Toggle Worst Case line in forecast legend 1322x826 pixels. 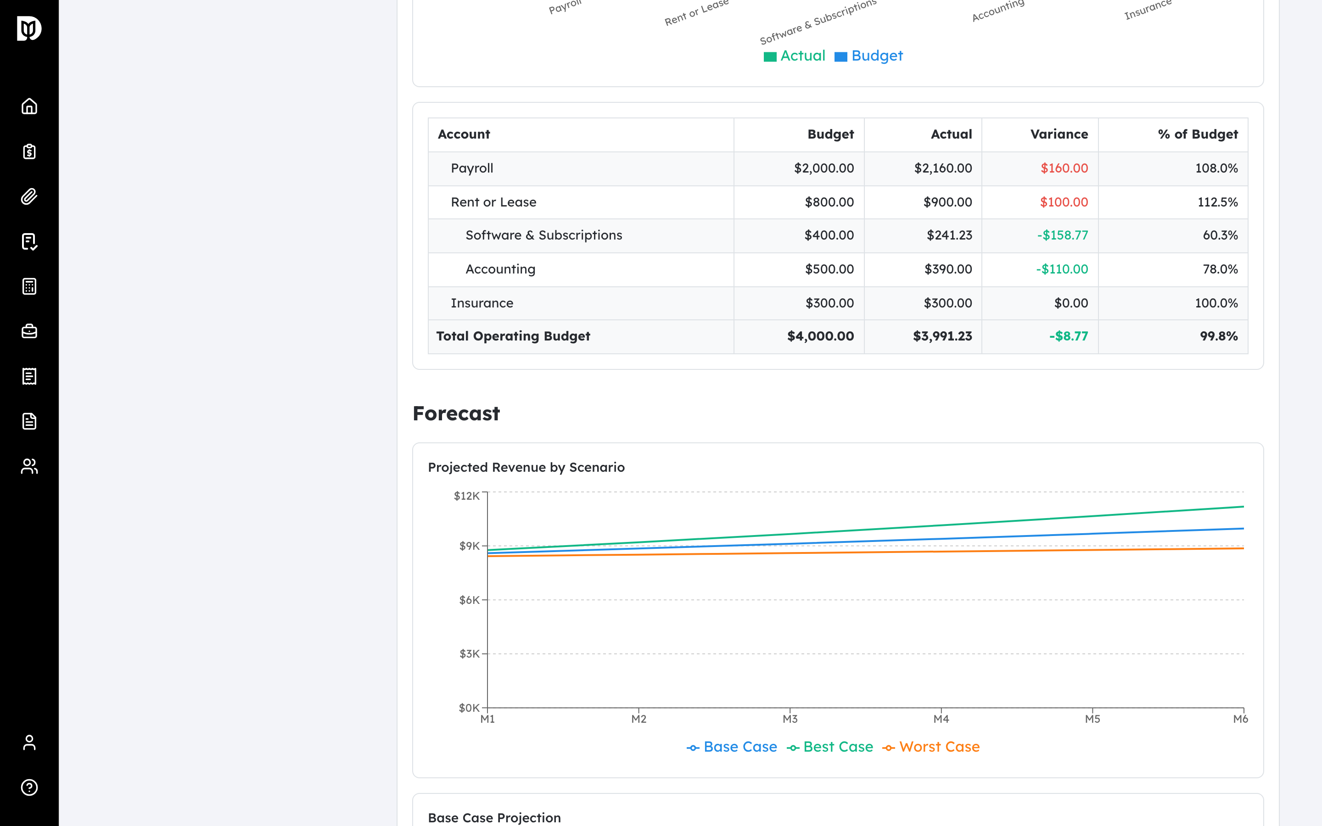931,747
